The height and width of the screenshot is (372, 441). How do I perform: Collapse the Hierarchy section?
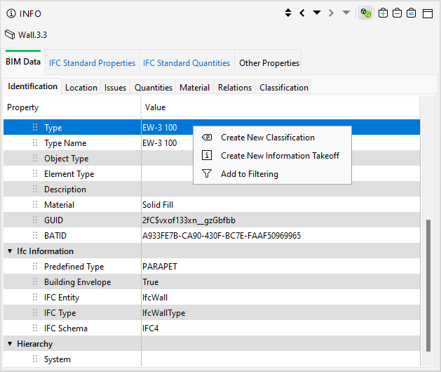10,344
